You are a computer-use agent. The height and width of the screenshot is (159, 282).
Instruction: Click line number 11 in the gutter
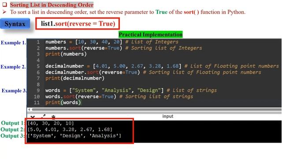point(37,102)
